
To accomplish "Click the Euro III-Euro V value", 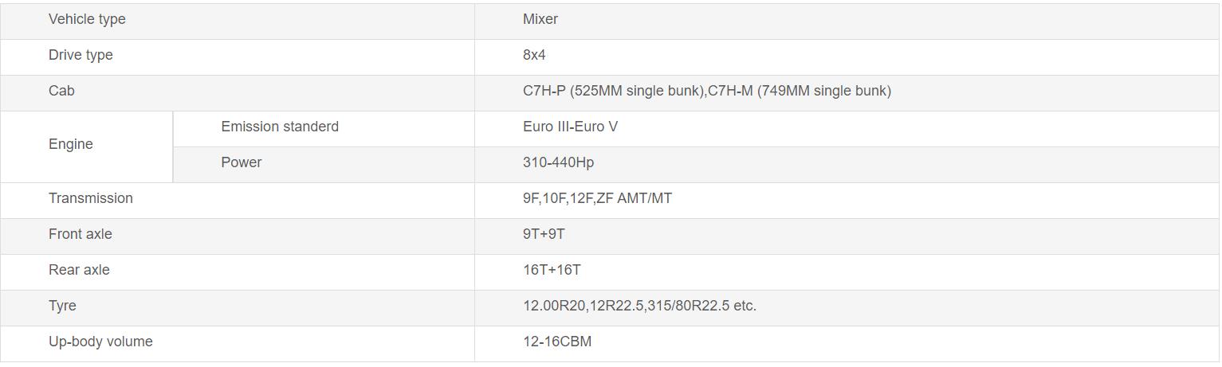I will 570,127.
